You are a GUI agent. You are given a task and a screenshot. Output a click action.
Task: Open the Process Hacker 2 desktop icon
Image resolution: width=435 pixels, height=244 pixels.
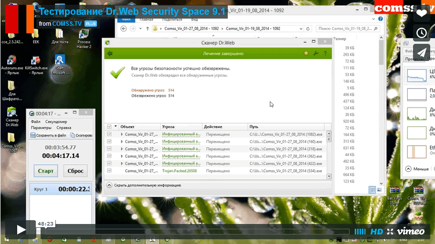[84, 39]
